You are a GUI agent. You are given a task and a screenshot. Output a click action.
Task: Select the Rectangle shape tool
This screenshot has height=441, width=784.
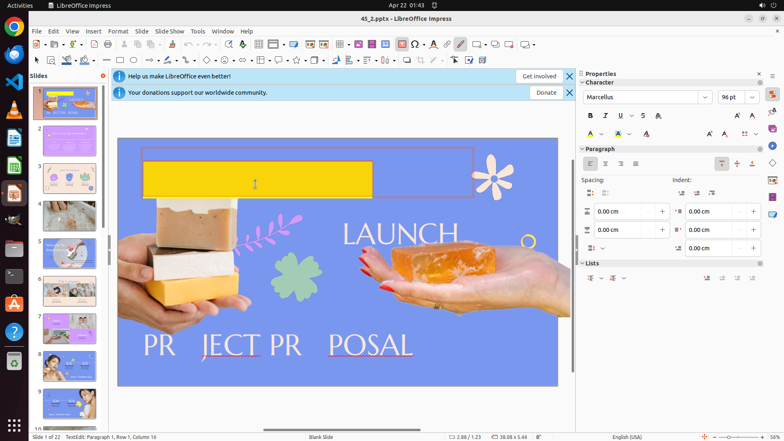120,60
